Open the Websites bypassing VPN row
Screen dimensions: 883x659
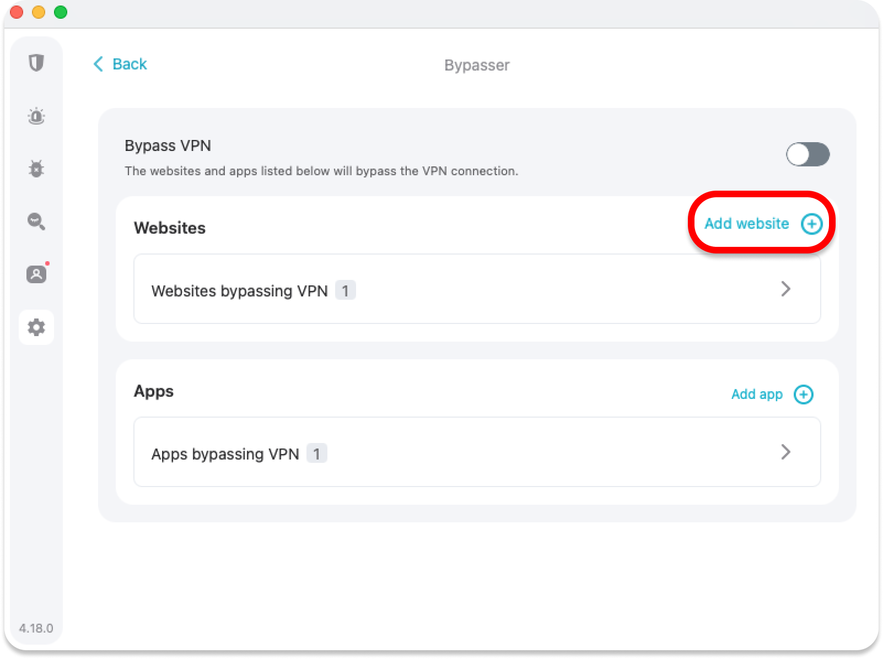tap(477, 289)
